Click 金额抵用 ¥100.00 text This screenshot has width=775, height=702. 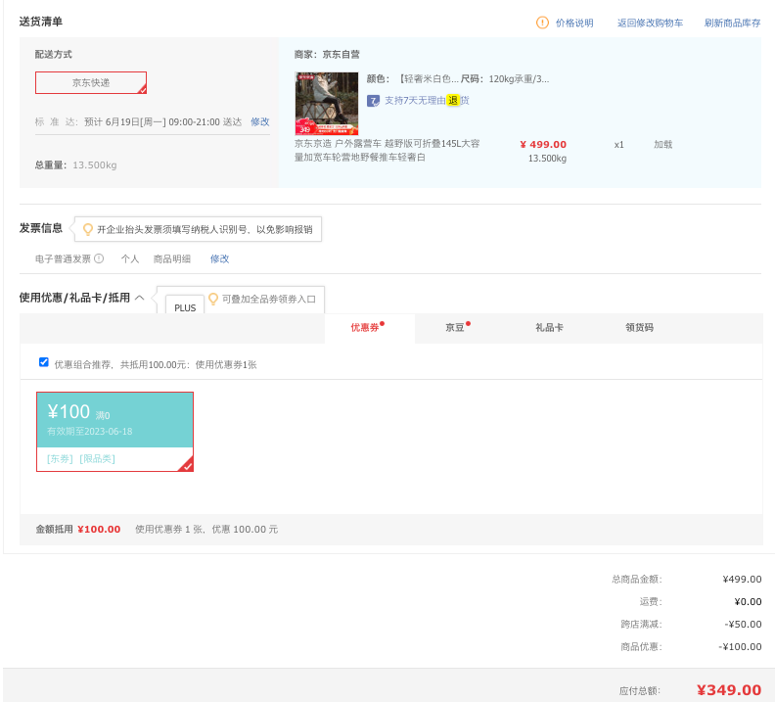(x=78, y=530)
